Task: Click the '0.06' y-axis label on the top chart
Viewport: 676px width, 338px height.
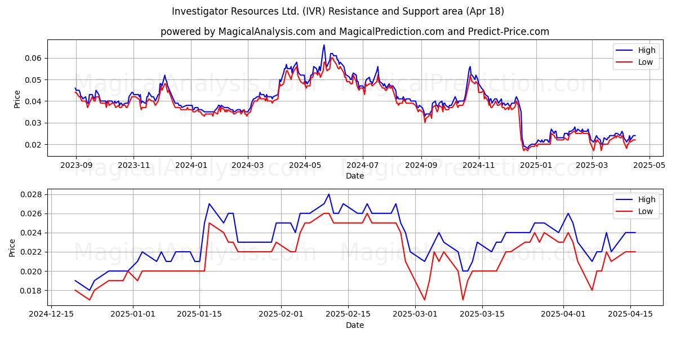Action: click(x=34, y=58)
